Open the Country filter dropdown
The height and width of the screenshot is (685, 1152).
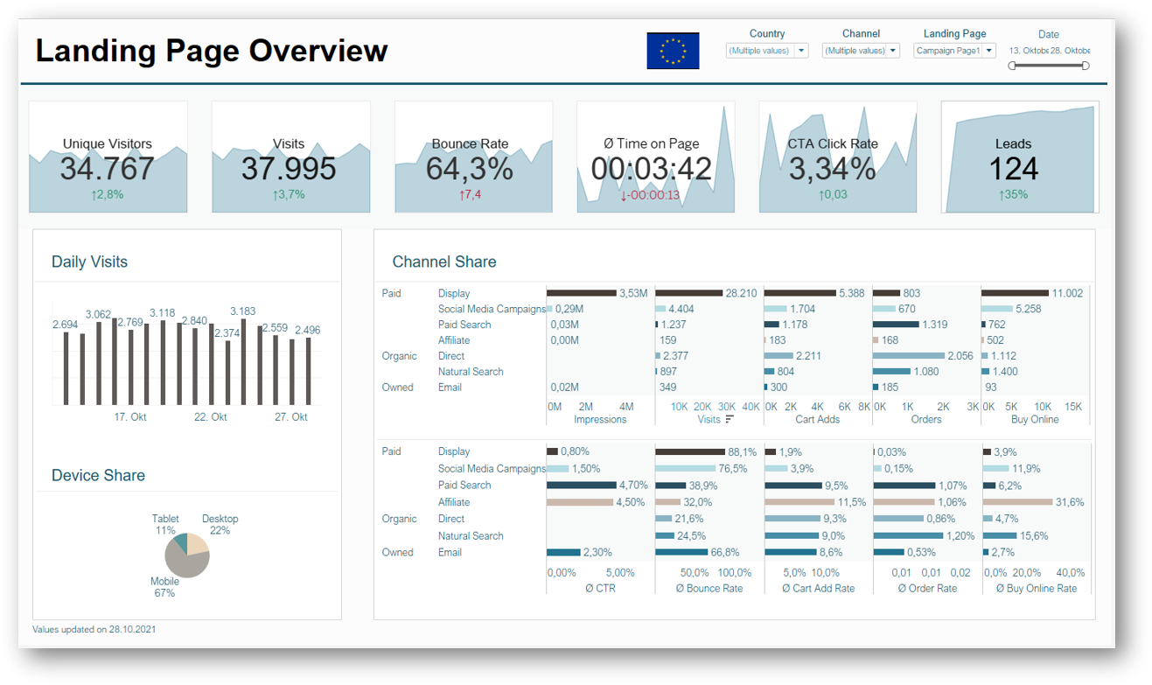coord(767,51)
